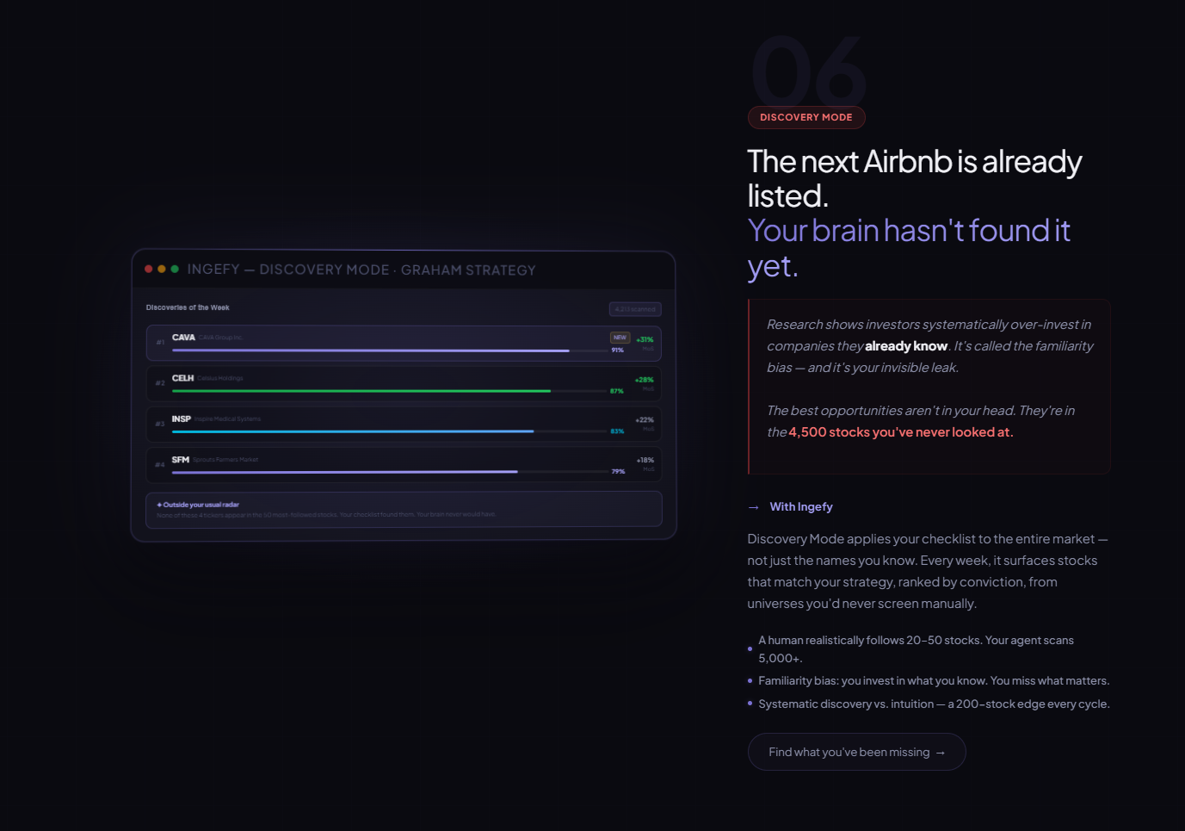Click the red window dot in the Ingefy mockup
1185x831 pixels.
149,270
